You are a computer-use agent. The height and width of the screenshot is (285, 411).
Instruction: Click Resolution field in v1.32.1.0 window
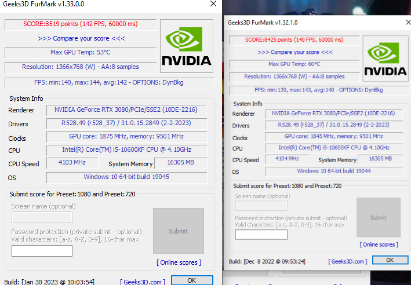pos(294,76)
